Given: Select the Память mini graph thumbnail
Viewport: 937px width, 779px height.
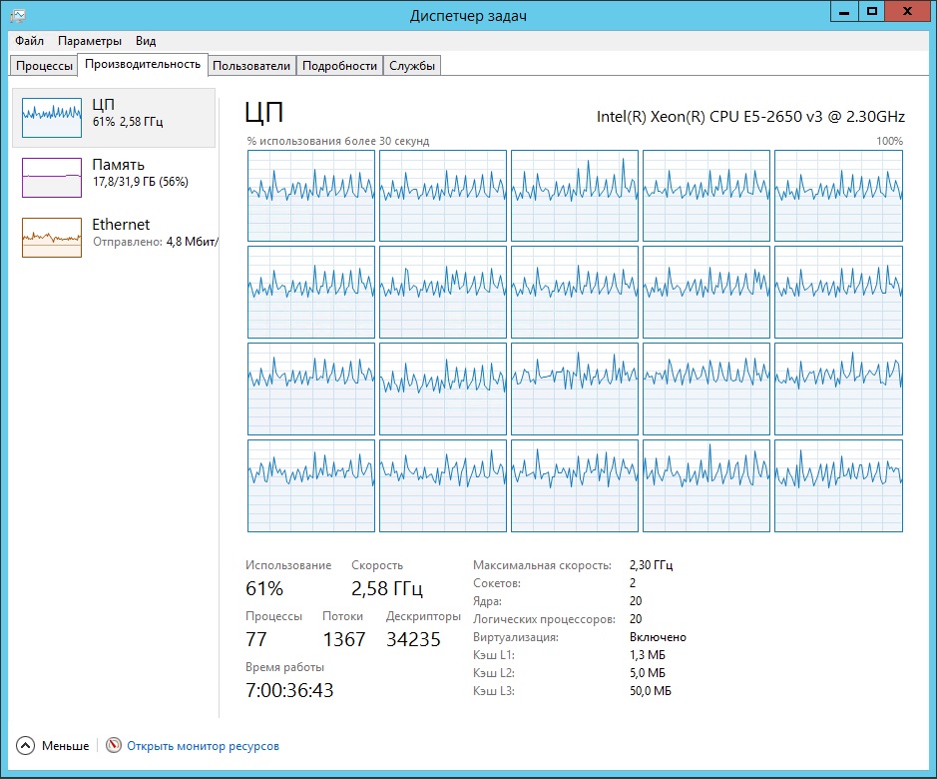Looking at the screenshot, I should tap(52, 178).
